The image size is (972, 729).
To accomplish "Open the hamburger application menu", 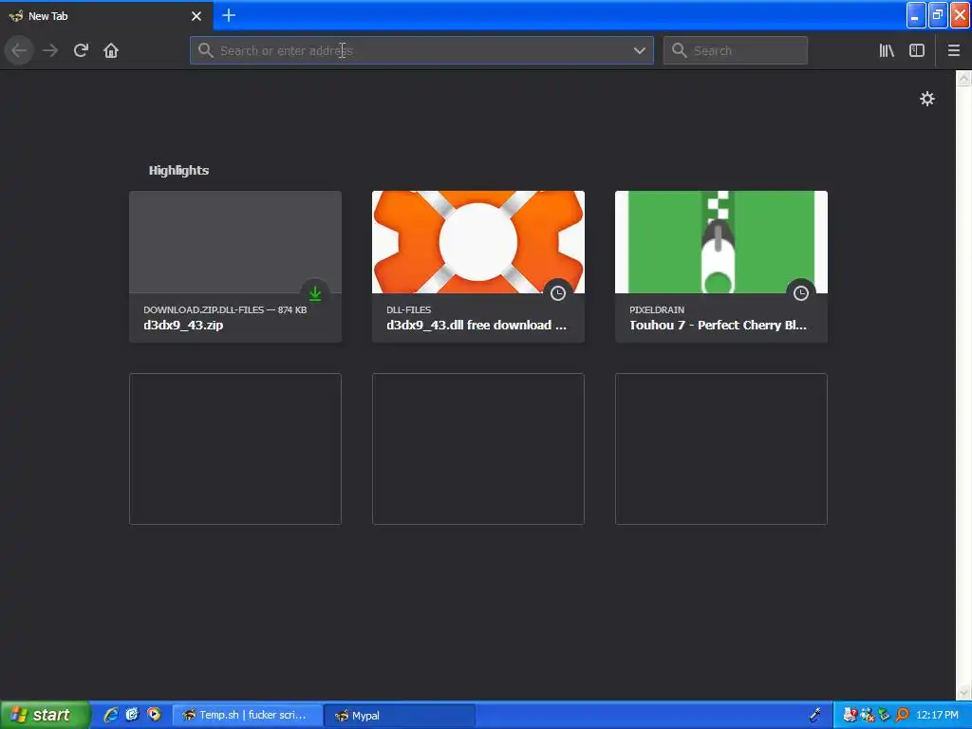I will point(953,50).
